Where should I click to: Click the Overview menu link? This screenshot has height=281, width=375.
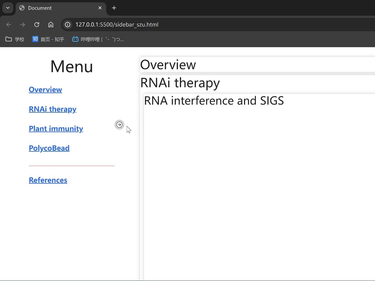point(45,90)
